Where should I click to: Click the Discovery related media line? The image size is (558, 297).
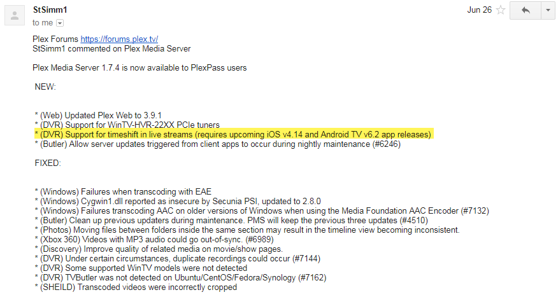pos(159,249)
